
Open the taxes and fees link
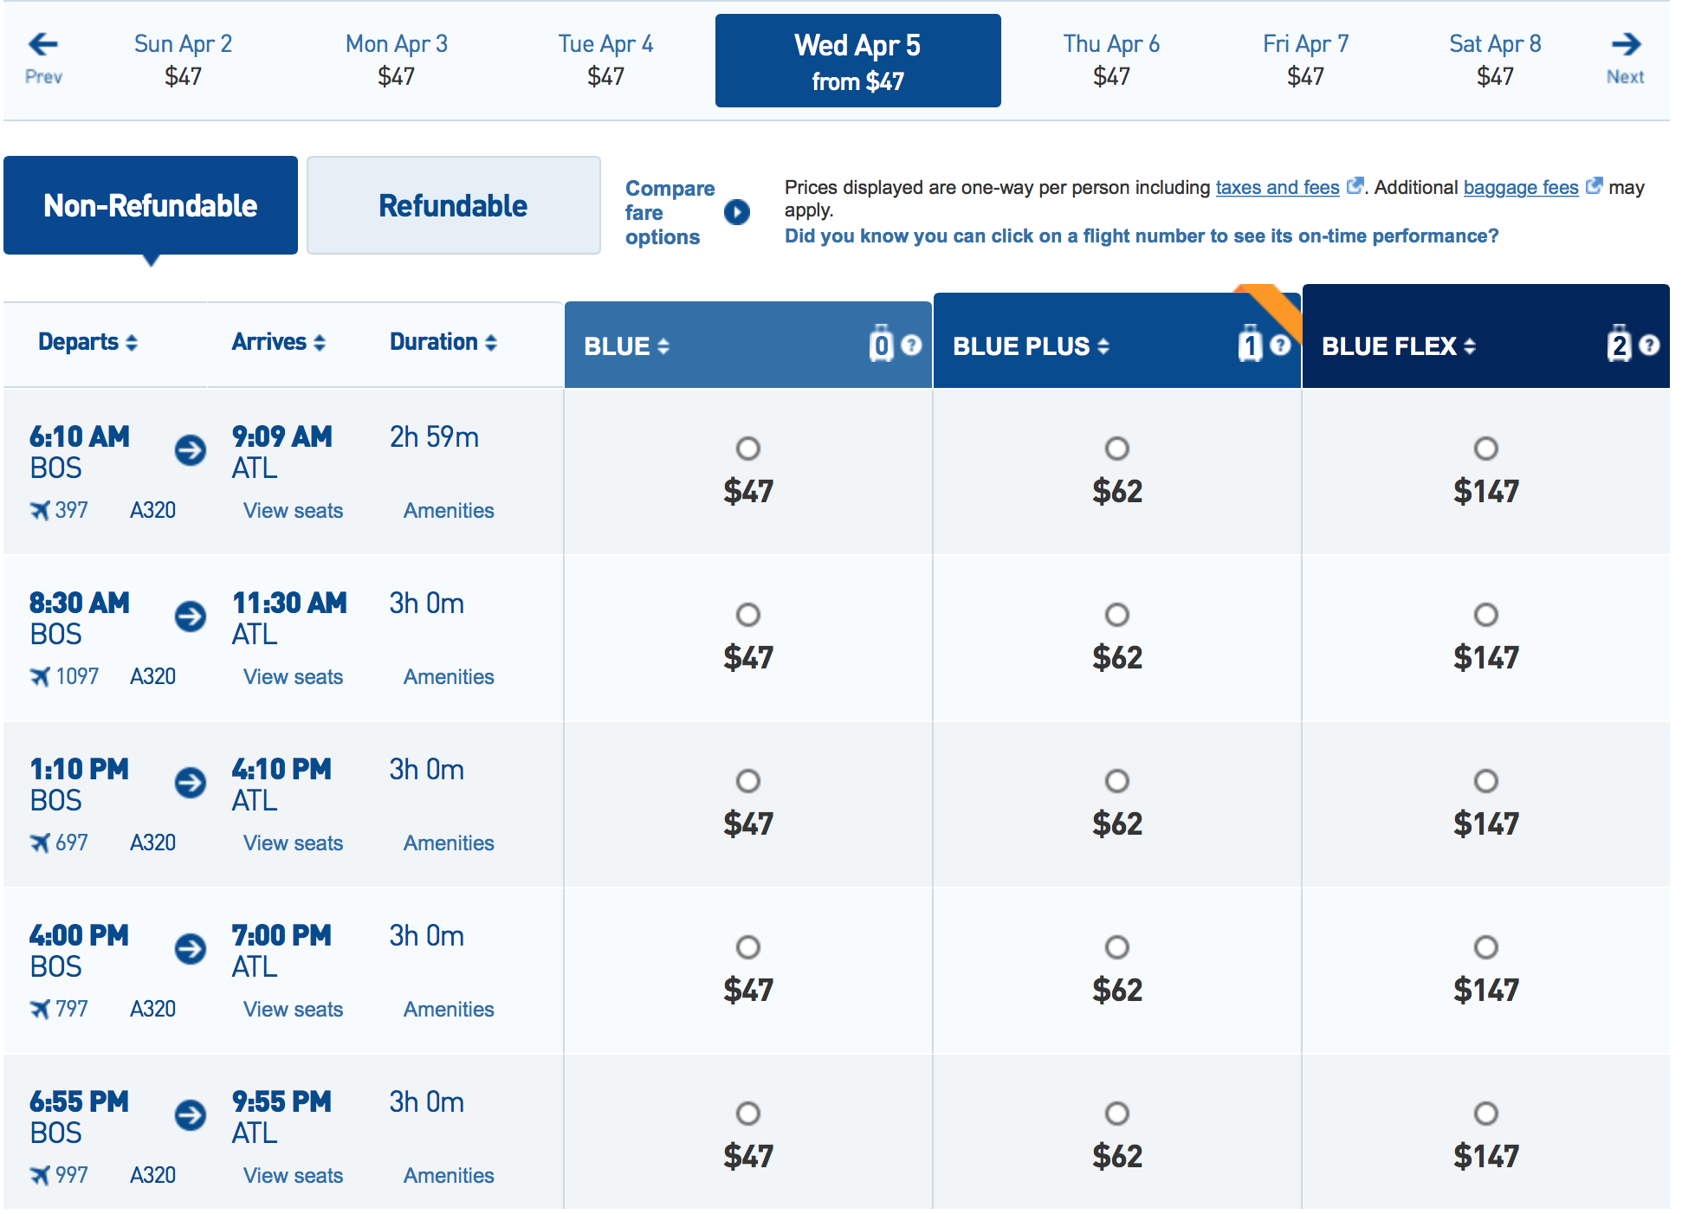tap(1277, 187)
